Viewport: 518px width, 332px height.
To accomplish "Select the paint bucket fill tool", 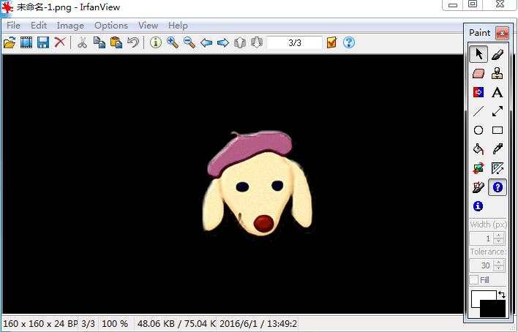I will (478, 149).
